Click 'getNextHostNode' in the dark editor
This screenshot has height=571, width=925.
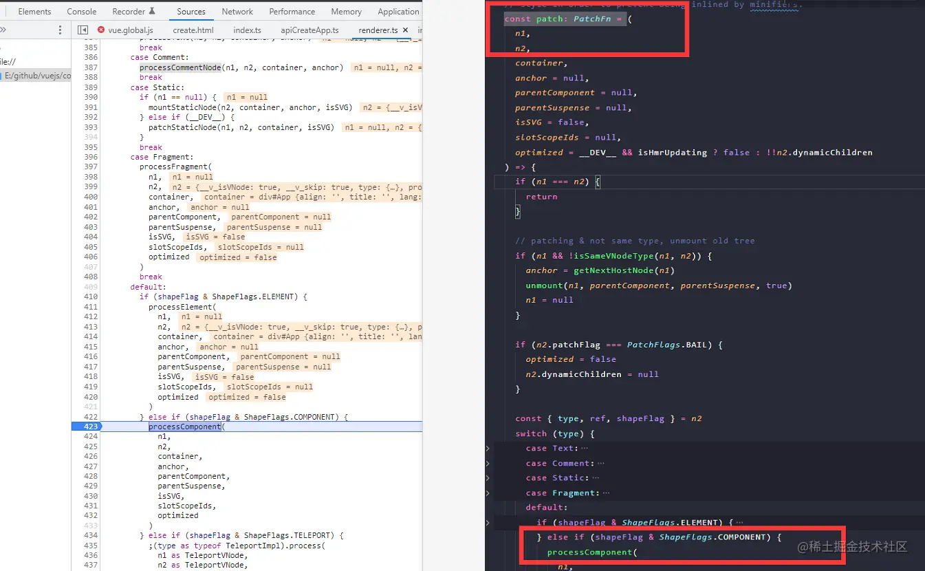tap(613, 270)
